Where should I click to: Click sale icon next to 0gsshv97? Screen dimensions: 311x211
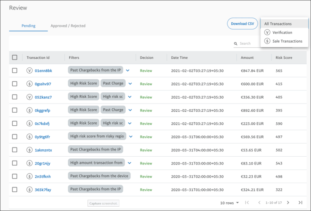coord(29,84)
